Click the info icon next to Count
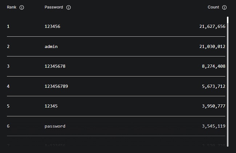Viewport: 236px width, 153px height. click(224, 7)
